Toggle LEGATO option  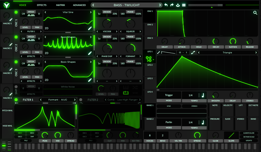249,141
